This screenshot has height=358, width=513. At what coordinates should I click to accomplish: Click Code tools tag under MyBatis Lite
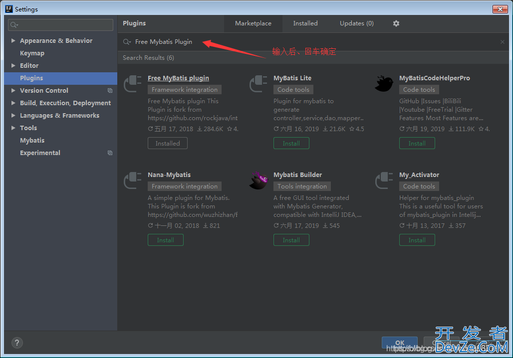coord(293,90)
